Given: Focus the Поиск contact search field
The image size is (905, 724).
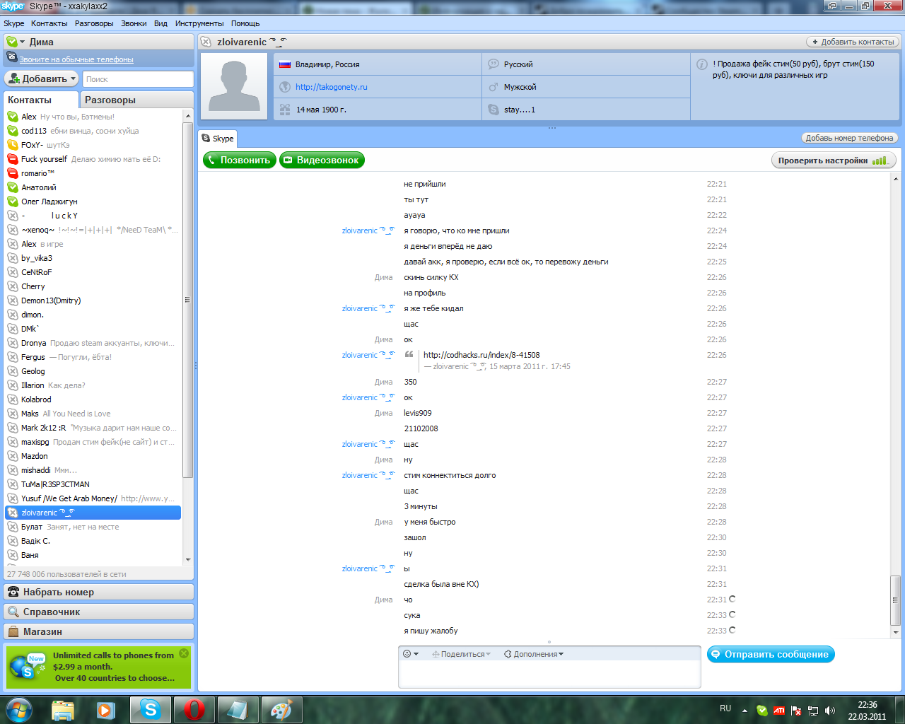Looking at the screenshot, I should [138, 79].
